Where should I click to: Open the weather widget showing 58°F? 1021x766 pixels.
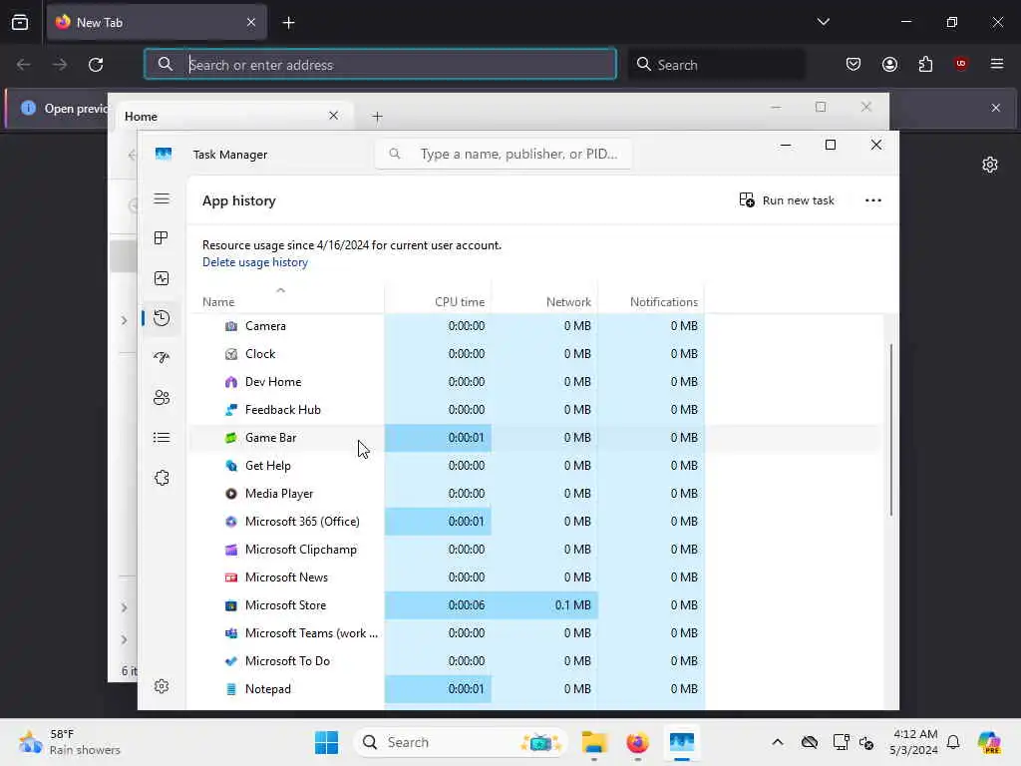tap(70, 742)
